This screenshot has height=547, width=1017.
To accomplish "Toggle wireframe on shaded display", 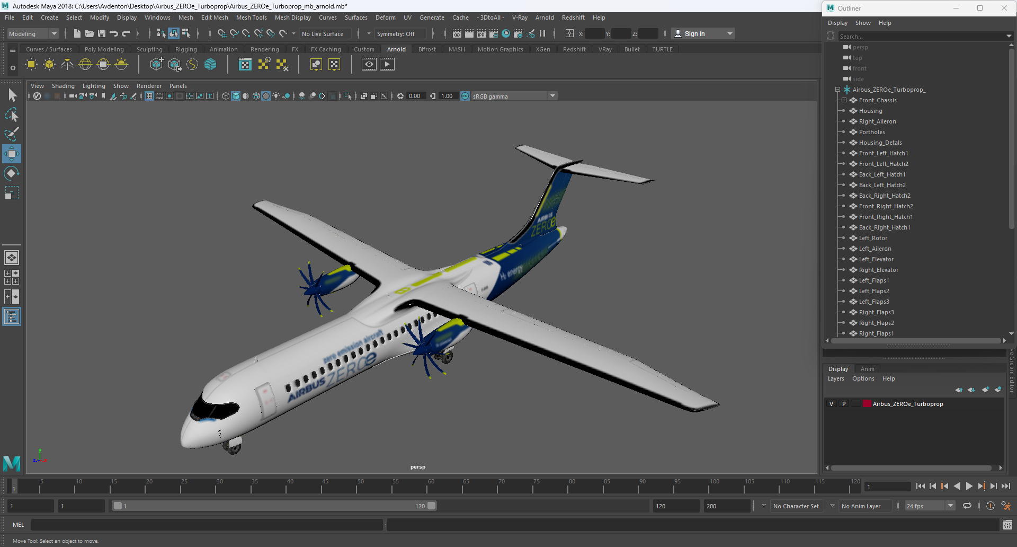I will click(x=256, y=96).
